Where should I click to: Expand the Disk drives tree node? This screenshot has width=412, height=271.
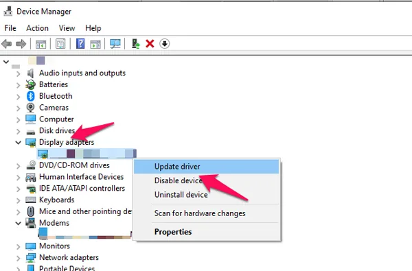tap(18, 131)
